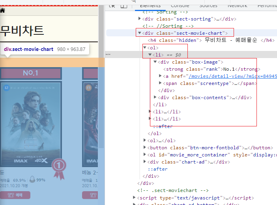277x205 pixels.
Task: Click the 베놈 2 movie title
Action: click(90, 173)
